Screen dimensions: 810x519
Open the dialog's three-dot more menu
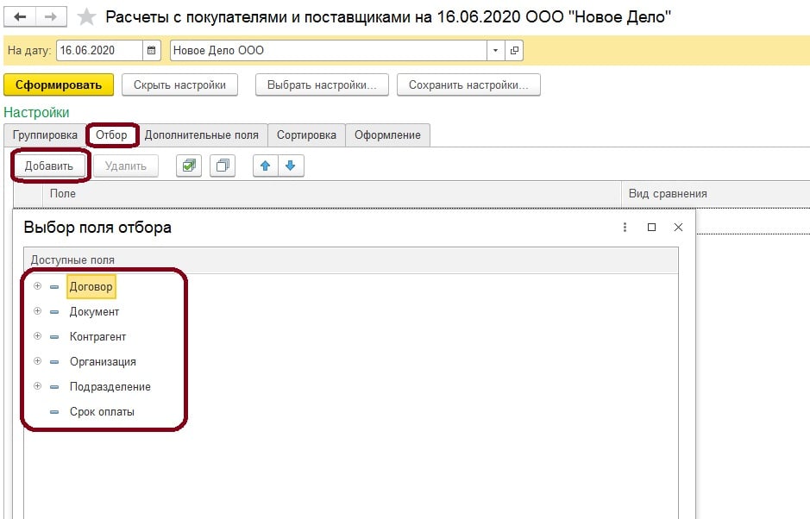(625, 228)
